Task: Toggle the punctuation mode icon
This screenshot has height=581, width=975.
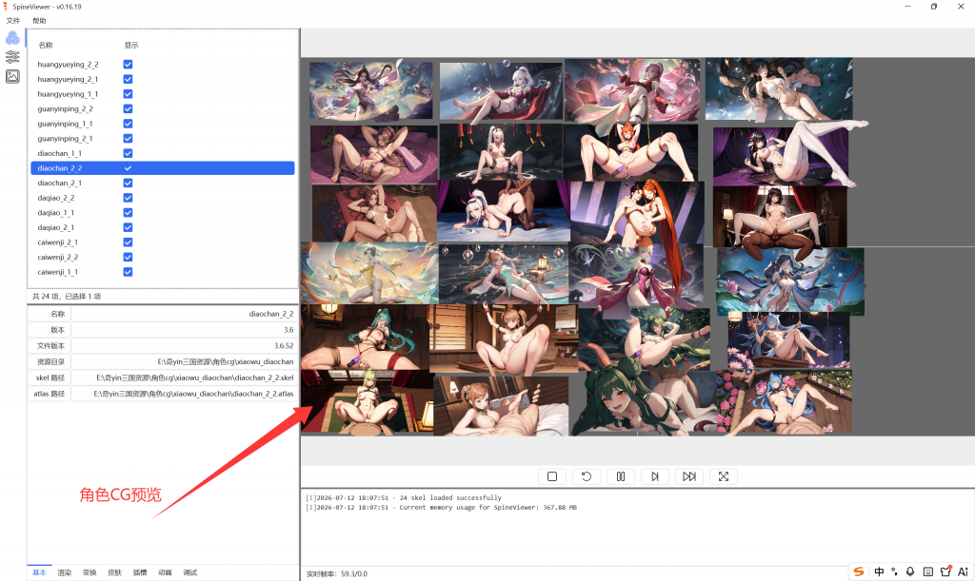Action: tap(894, 571)
